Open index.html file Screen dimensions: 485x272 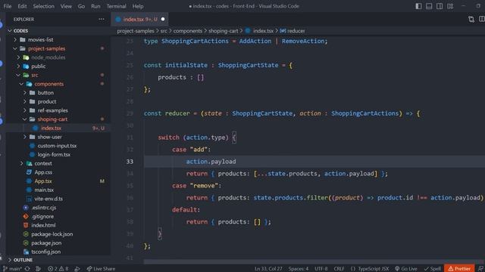[58, 225]
